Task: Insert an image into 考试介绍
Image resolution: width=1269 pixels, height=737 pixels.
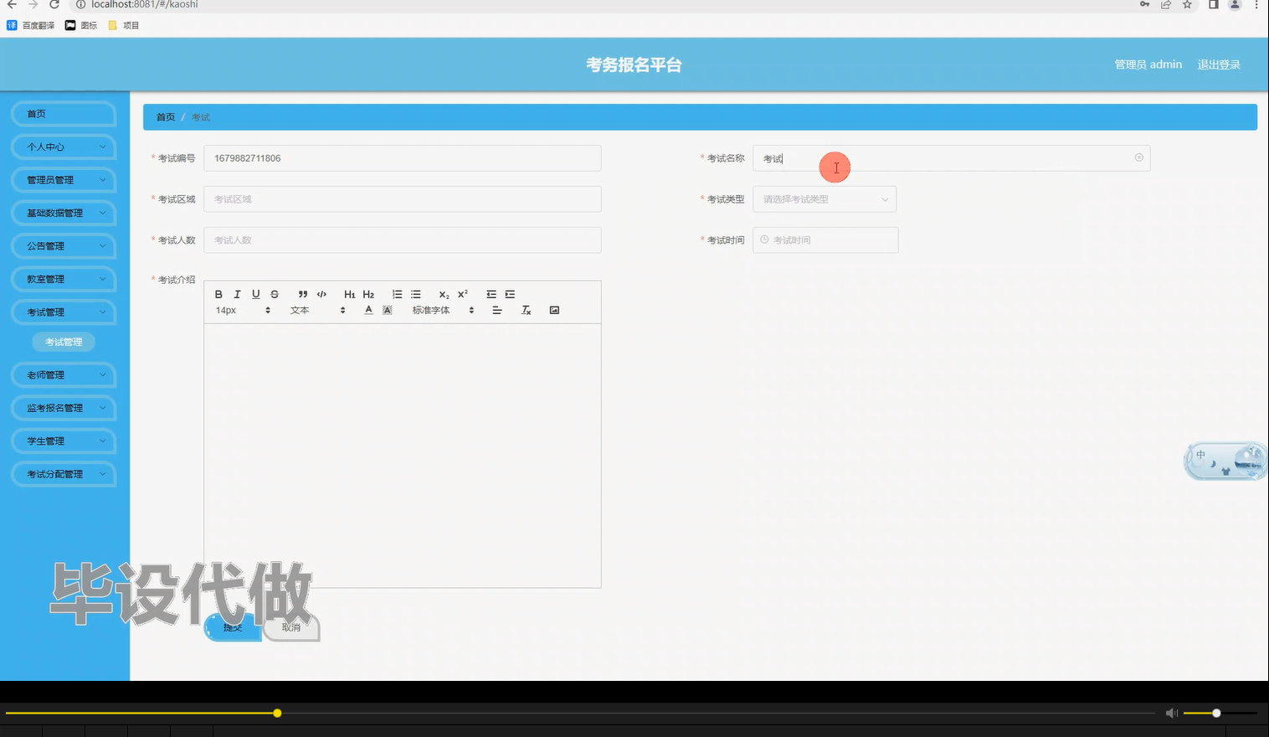Action: pyautogui.click(x=554, y=309)
